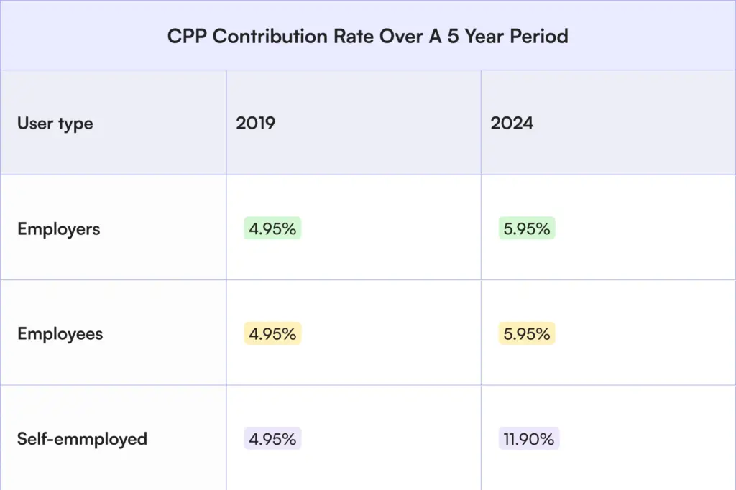Click the green 5.95% Employers 2024 badge

tap(527, 229)
